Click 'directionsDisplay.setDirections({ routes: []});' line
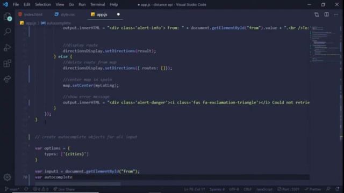Screen dimensions: 344x193 point(117,68)
